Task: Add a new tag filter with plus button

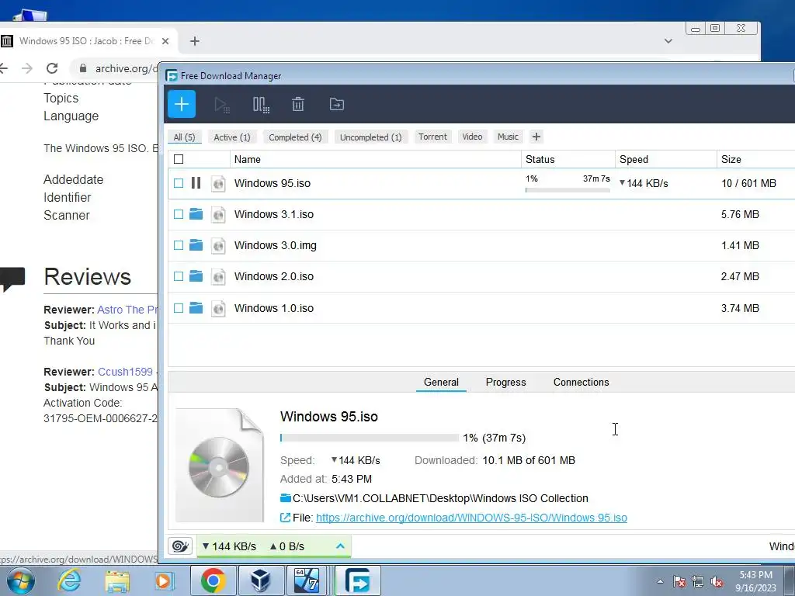Action: point(536,137)
